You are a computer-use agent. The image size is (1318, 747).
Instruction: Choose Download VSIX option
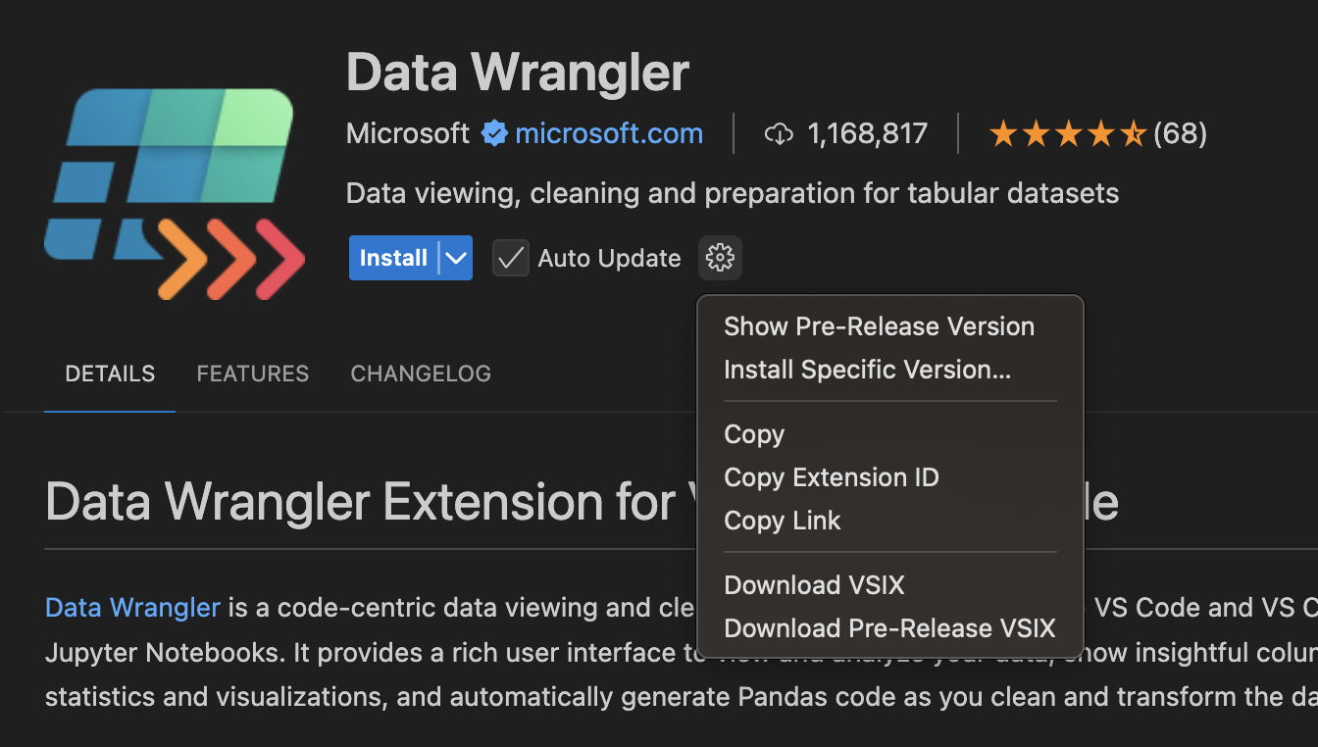[814, 585]
